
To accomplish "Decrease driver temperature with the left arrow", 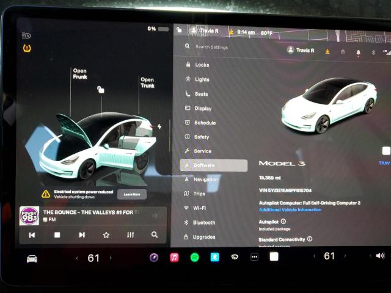I will tap(77, 258).
